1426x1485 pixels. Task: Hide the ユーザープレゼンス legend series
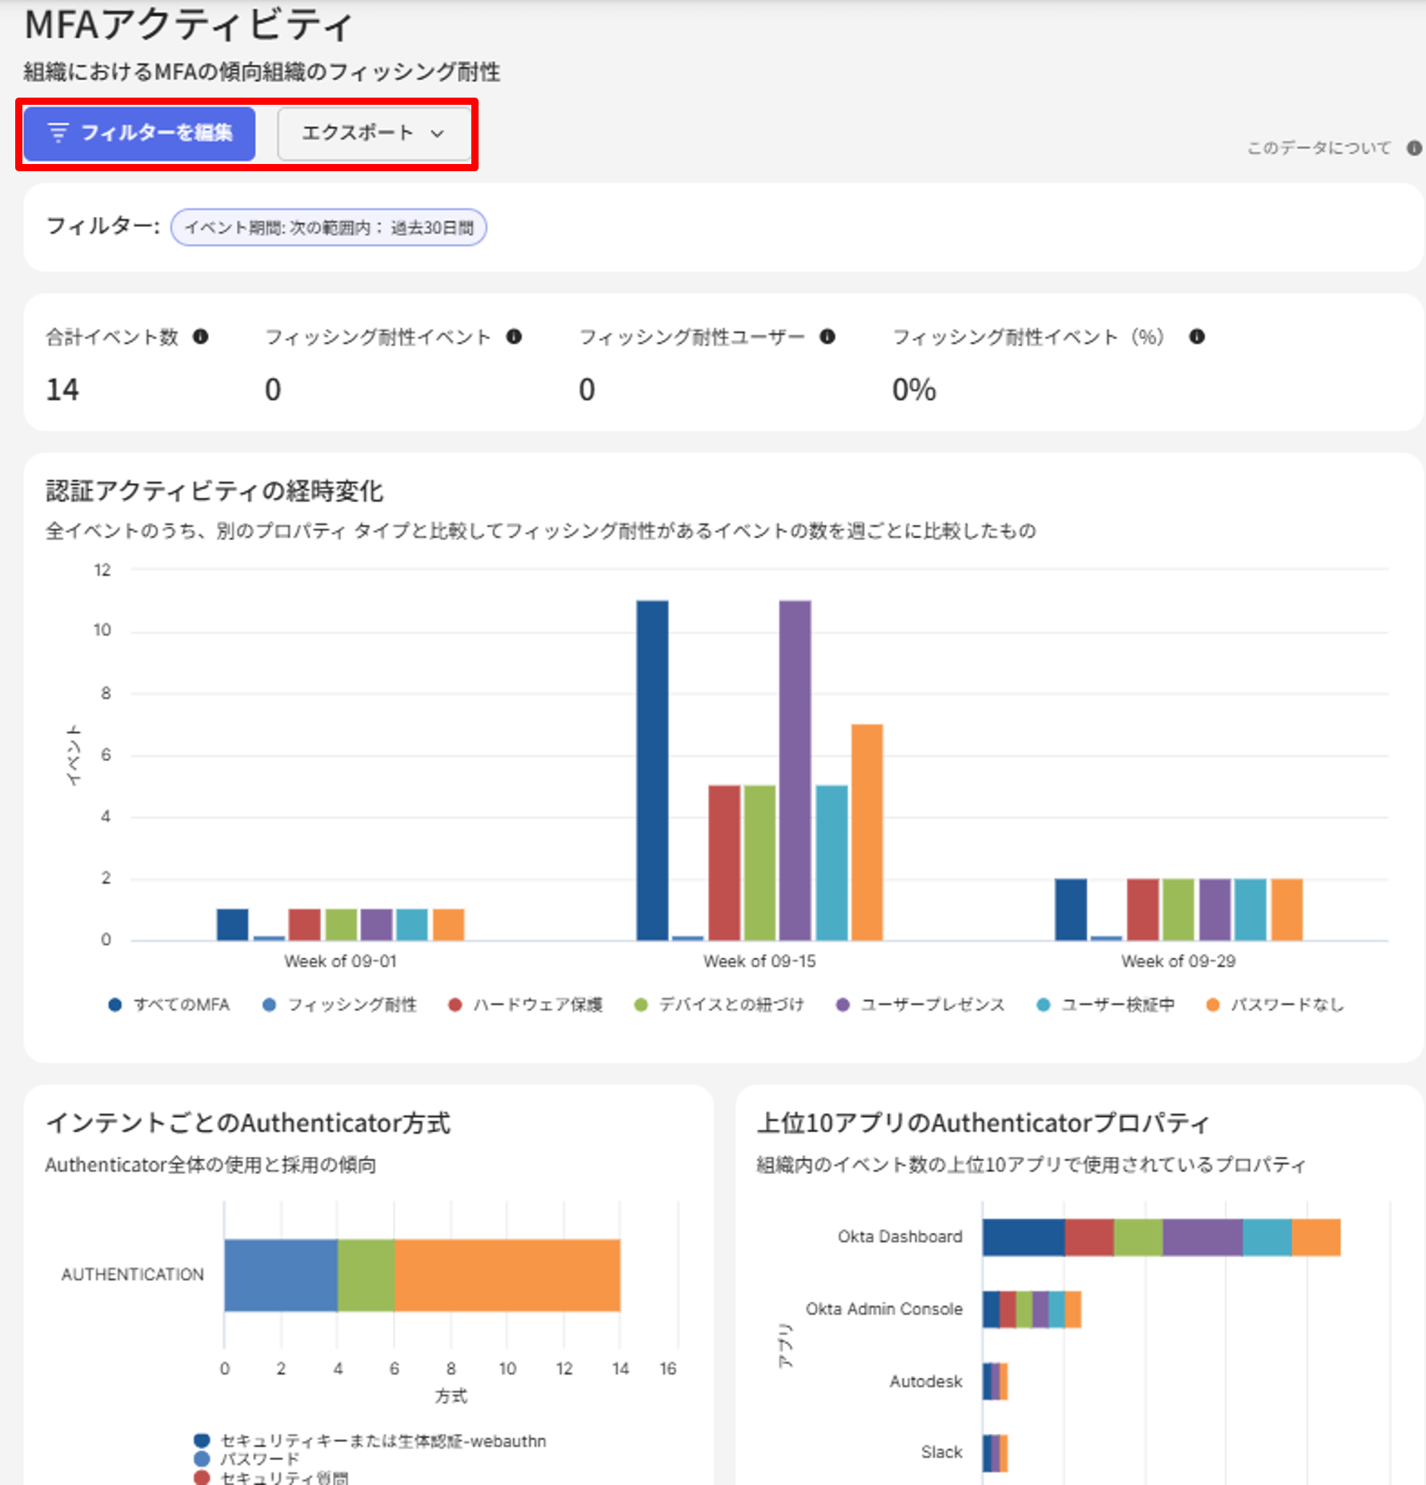click(920, 1005)
